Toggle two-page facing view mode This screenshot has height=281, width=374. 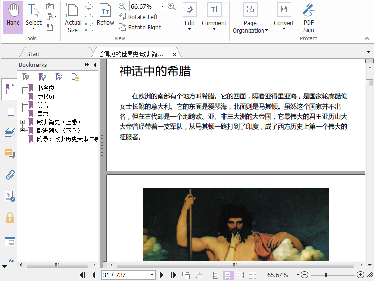tap(241, 275)
